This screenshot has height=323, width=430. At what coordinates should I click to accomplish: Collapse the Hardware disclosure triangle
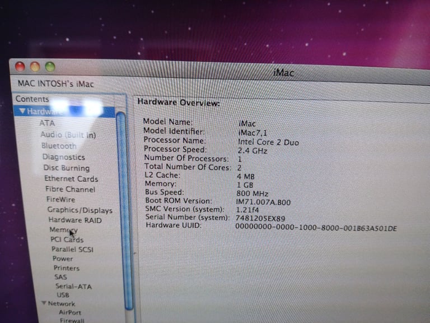(22, 111)
